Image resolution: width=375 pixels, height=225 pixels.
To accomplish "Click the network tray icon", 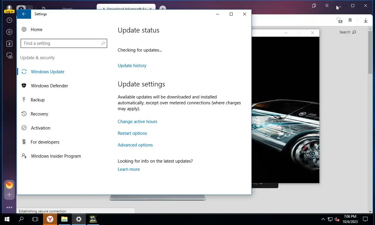I will coord(330,219).
